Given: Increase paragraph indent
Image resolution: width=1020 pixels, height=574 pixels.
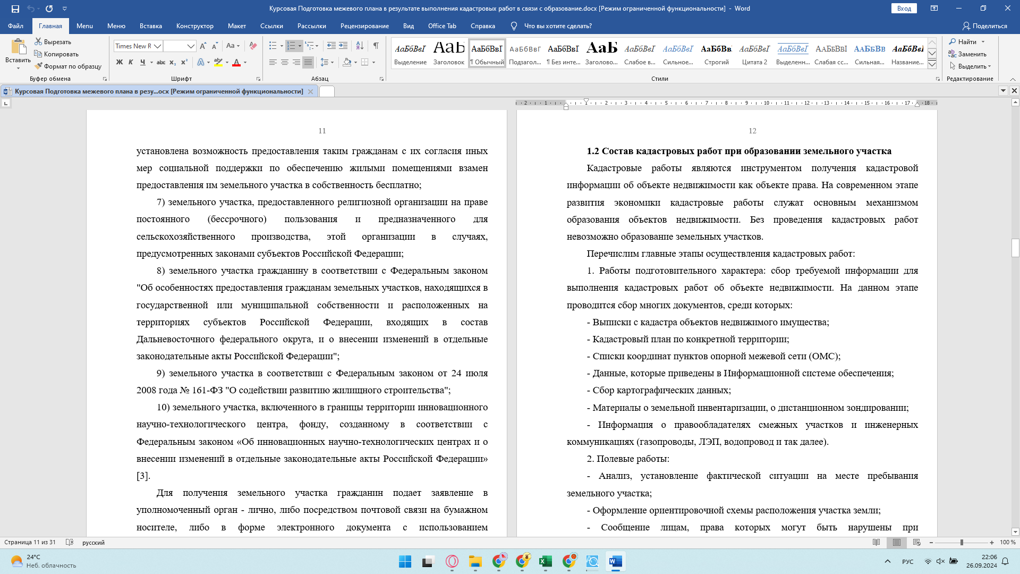Looking at the screenshot, I should coord(343,46).
